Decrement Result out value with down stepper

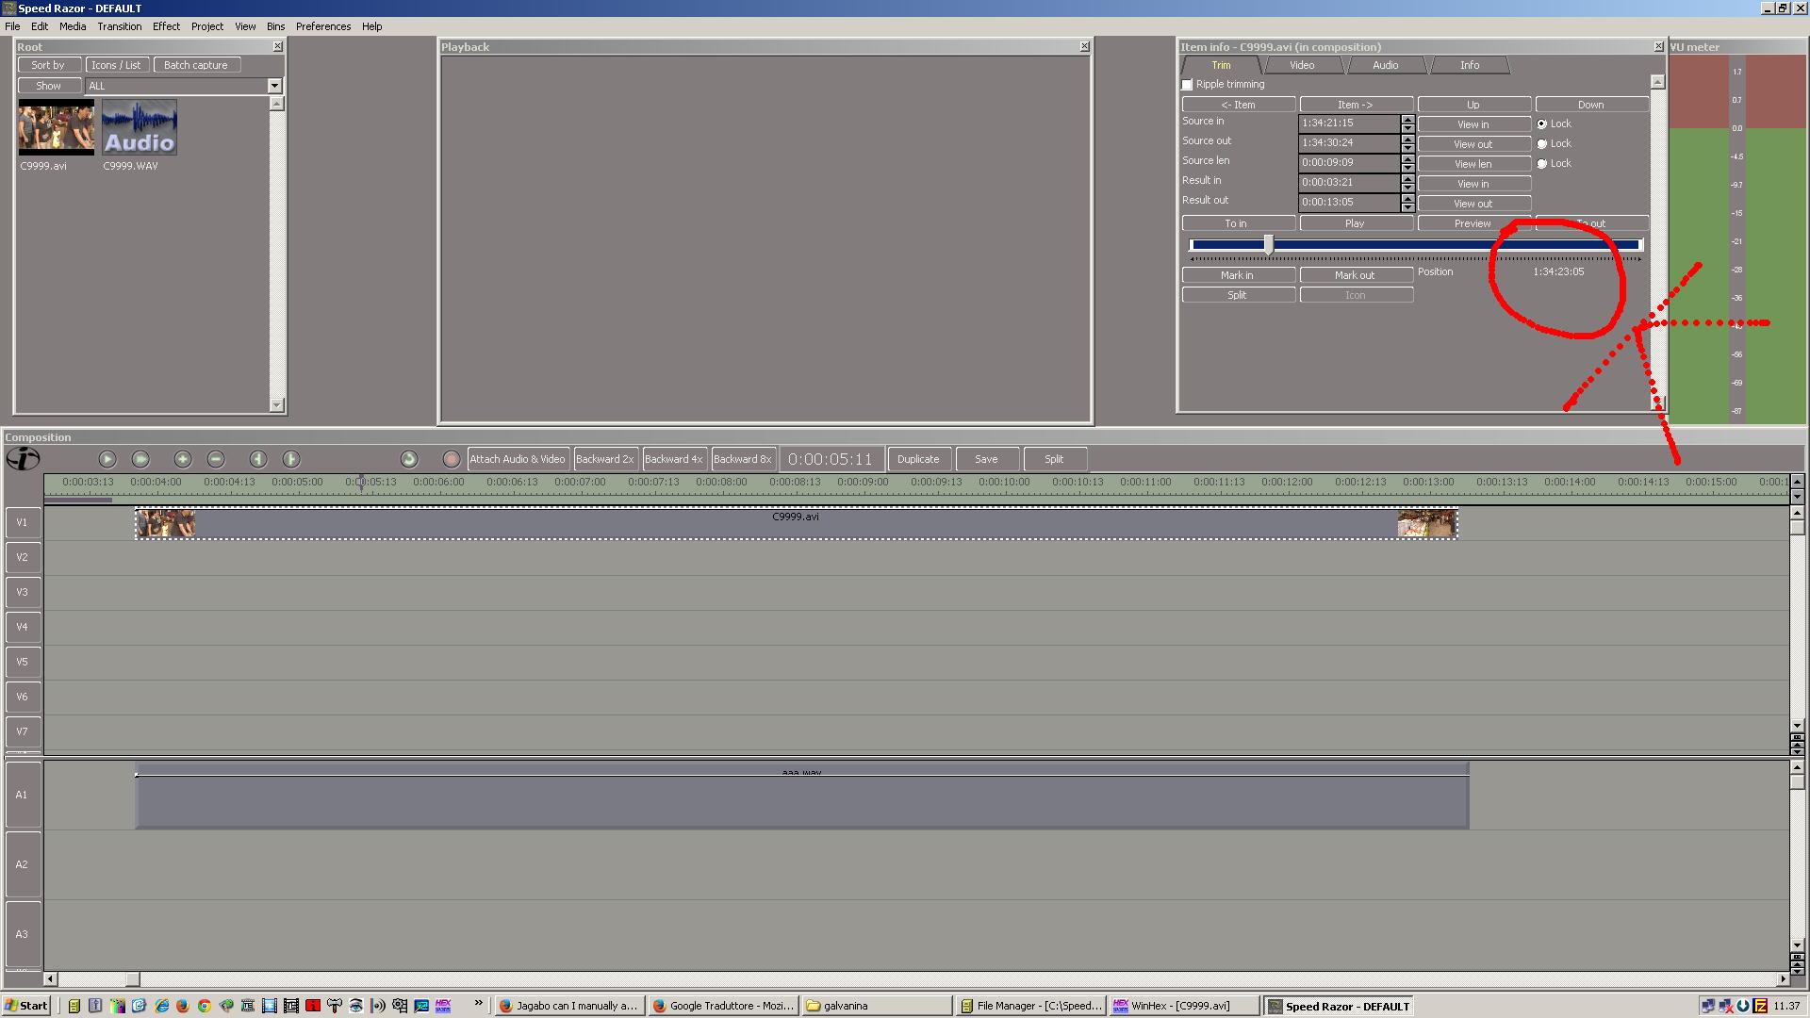point(1407,206)
